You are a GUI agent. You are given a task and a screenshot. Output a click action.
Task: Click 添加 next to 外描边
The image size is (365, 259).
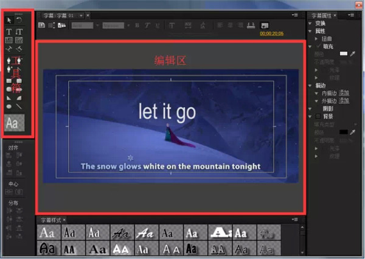pos(344,100)
